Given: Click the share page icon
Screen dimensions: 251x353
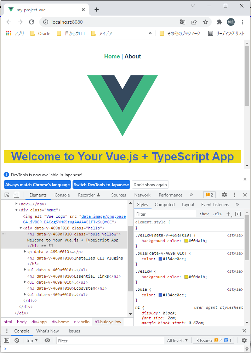Looking at the screenshot, I should 194,22.
